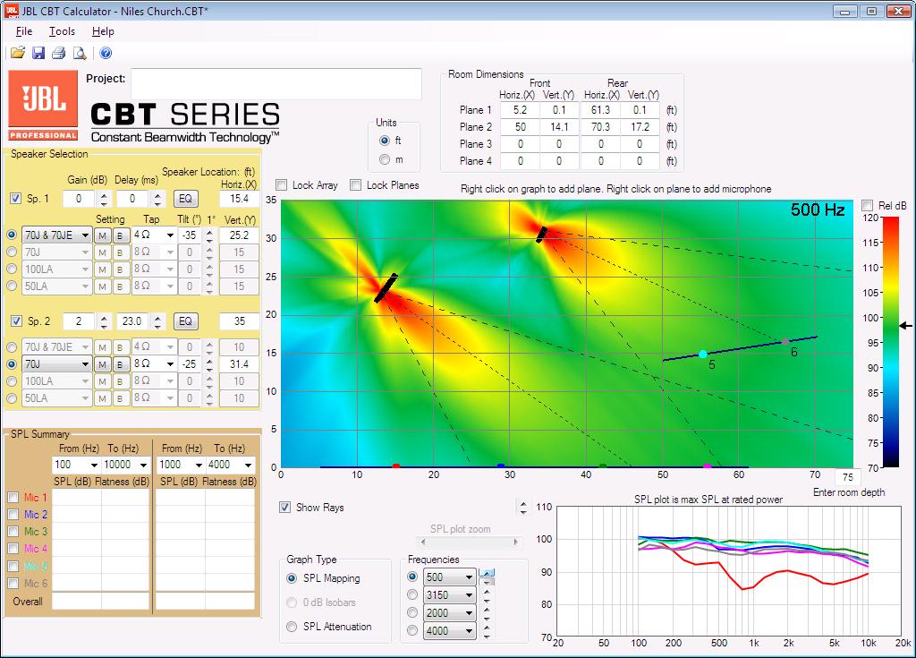Click the Sp. 2 Delay stepper arrows
The height and width of the screenshot is (658, 916).
point(157,321)
